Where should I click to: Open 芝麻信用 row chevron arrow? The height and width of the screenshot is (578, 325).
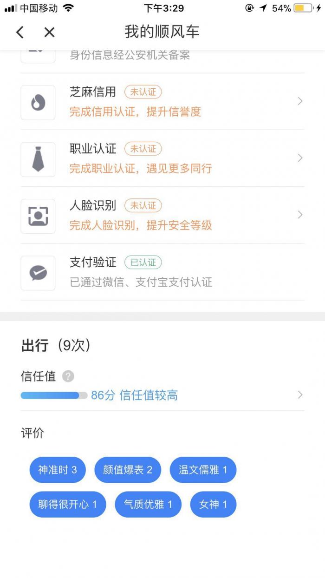click(300, 101)
